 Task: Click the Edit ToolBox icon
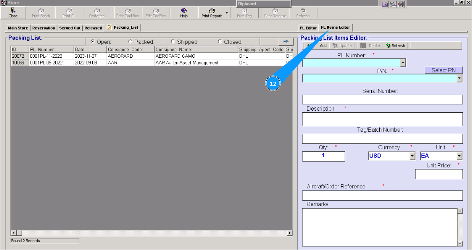pos(156,10)
